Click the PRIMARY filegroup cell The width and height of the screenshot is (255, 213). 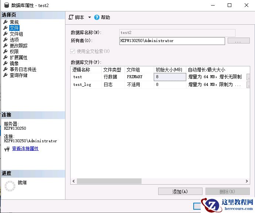coord(139,77)
